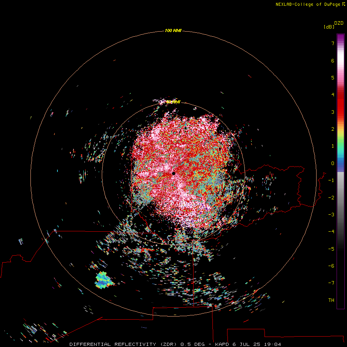Click the 1 value on color scale
Image resolution: width=347 pixels, height=347 pixels.
333,146
